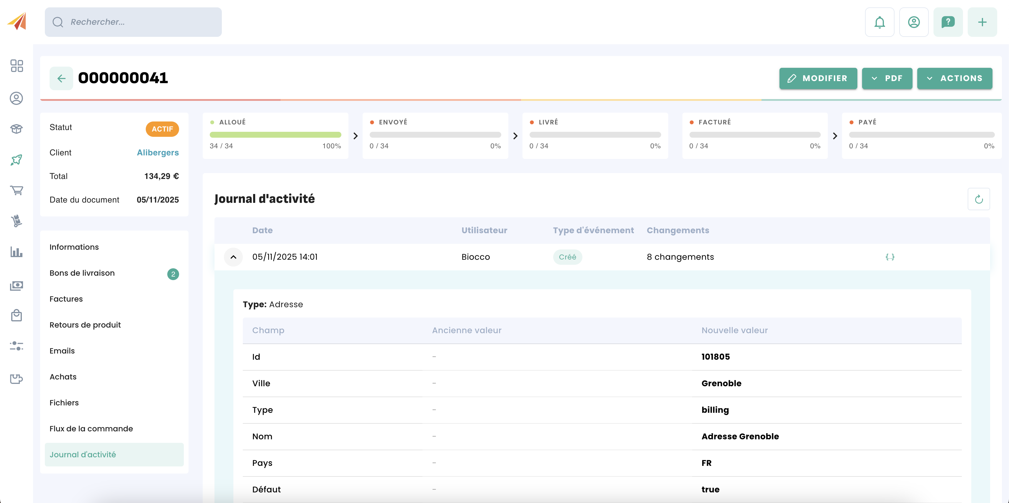Image resolution: width=1009 pixels, height=503 pixels.
Task: Open the dashboard grid icon in sidebar
Action: [17, 66]
